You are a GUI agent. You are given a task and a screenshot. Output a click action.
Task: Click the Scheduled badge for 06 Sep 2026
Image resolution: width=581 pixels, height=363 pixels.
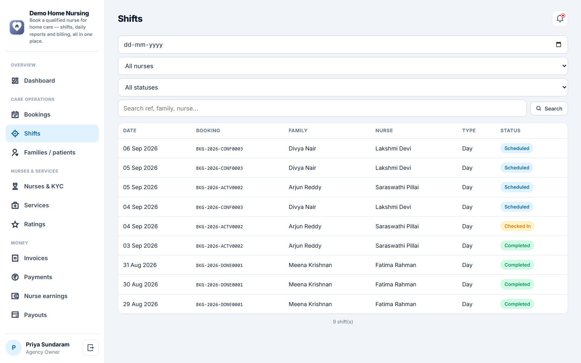[517, 148]
